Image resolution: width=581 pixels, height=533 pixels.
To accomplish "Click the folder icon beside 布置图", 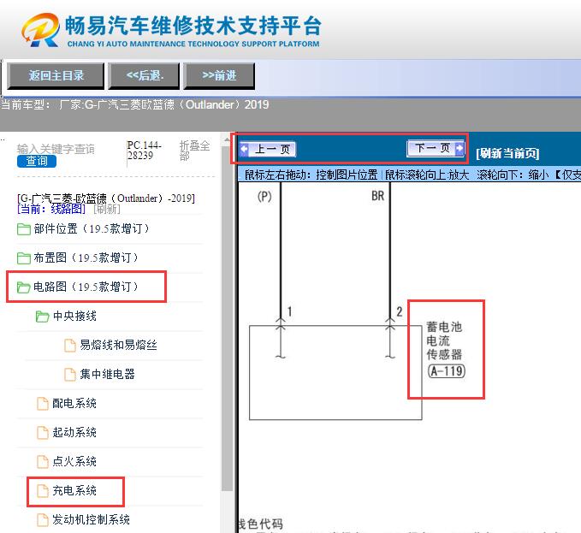I will point(24,258).
